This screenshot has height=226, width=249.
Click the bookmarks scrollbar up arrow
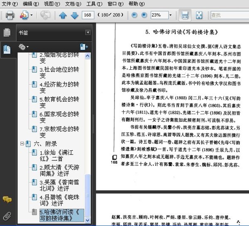tap(88, 56)
